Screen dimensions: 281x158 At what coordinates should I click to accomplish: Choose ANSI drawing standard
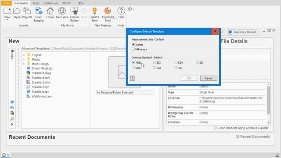tap(133, 62)
